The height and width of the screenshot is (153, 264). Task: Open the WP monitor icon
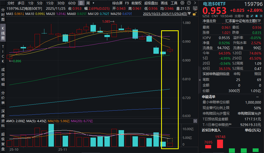point(195,8)
